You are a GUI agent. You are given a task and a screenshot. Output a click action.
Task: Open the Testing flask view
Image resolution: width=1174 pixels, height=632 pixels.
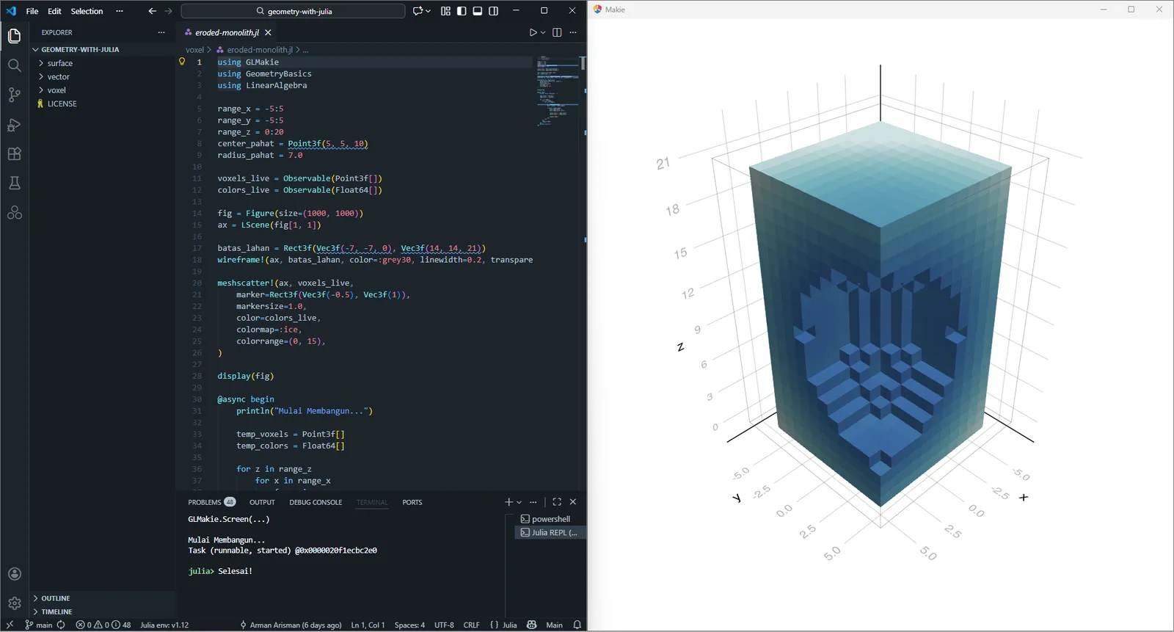pos(14,184)
